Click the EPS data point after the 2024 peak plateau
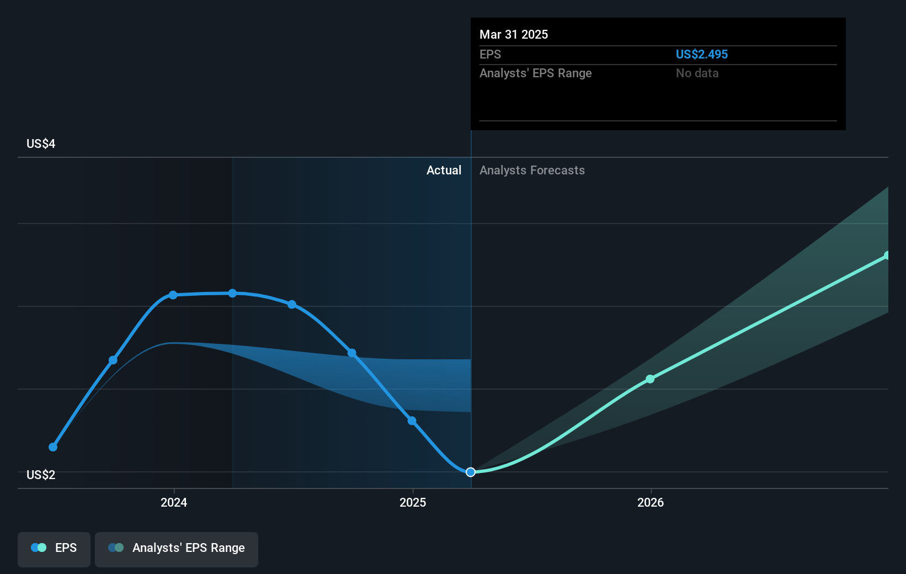Viewport: 906px width, 574px height. coord(292,305)
